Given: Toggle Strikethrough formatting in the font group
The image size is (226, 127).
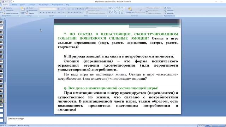Looking at the screenshot, I should pos(49,13).
